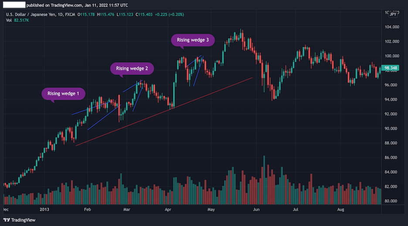
Task: Click the 90.000 price axis label
Action: 392,129
